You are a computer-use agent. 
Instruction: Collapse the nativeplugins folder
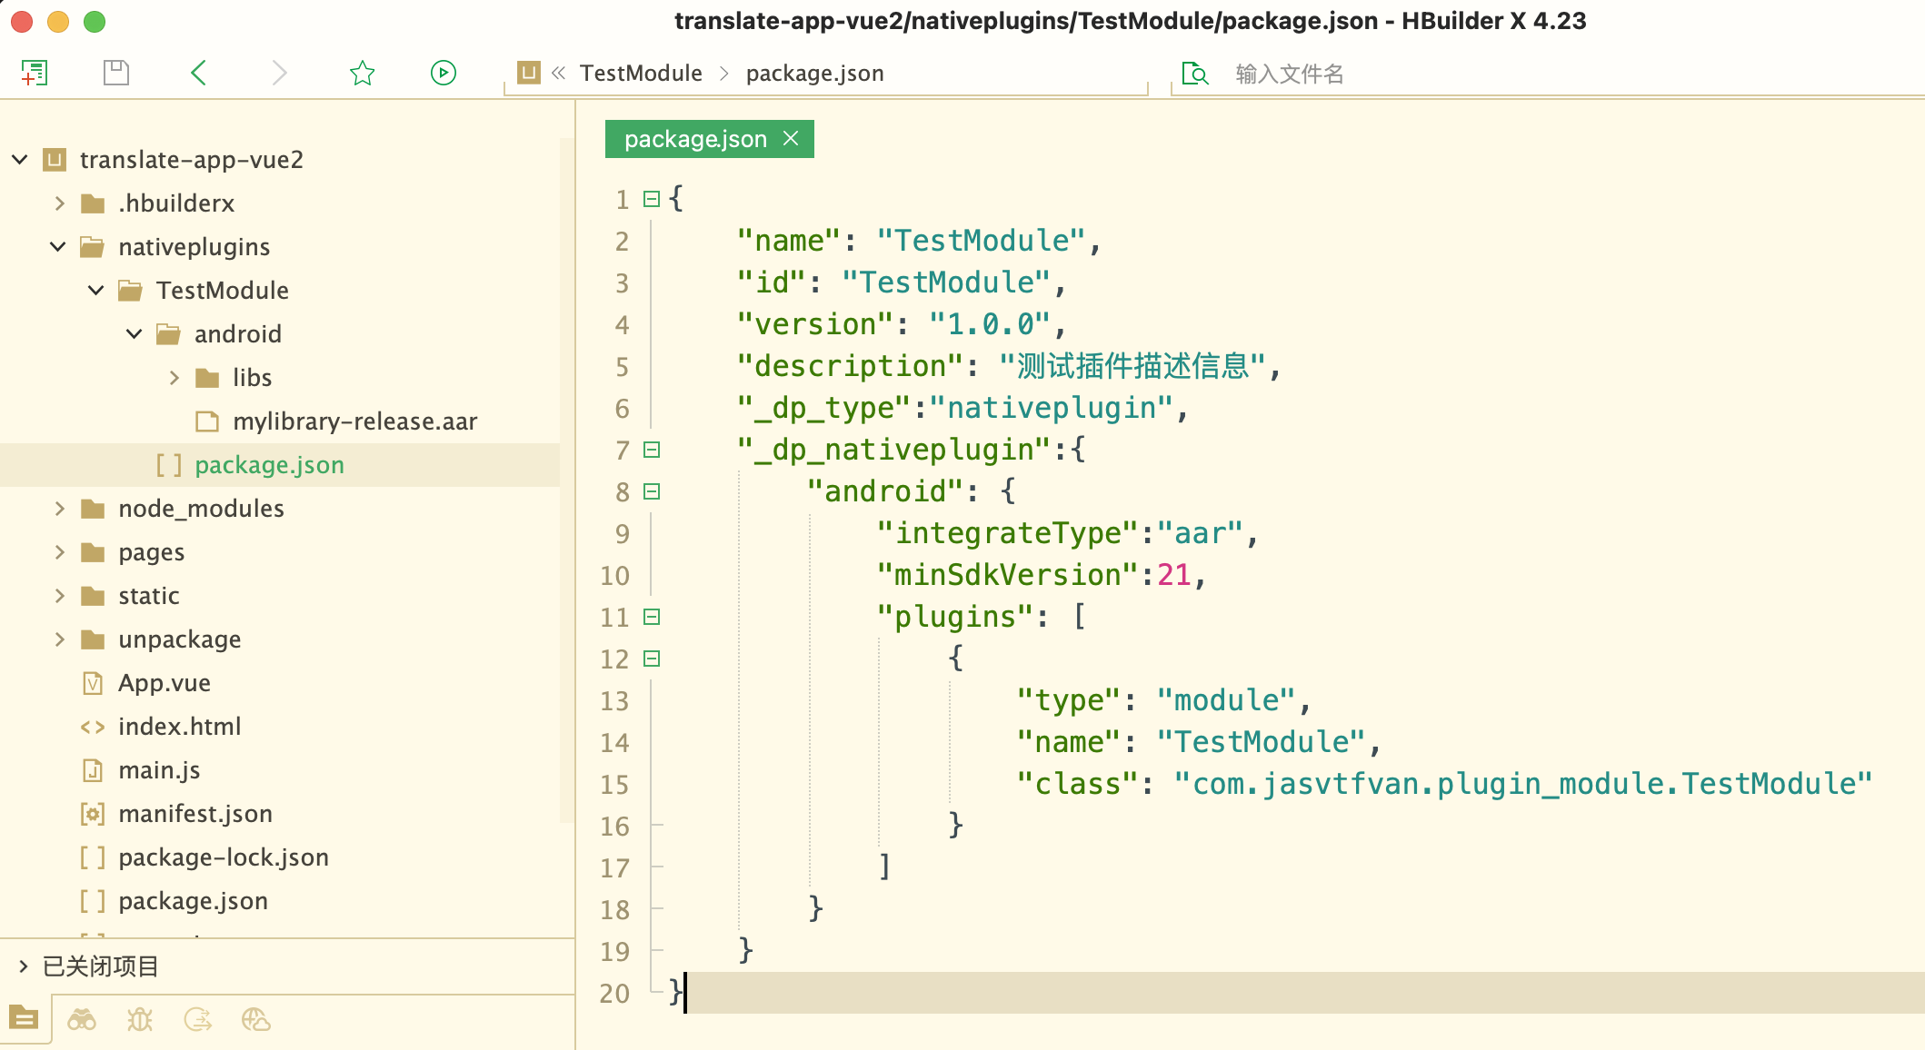pyautogui.click(x=58, y=247)
